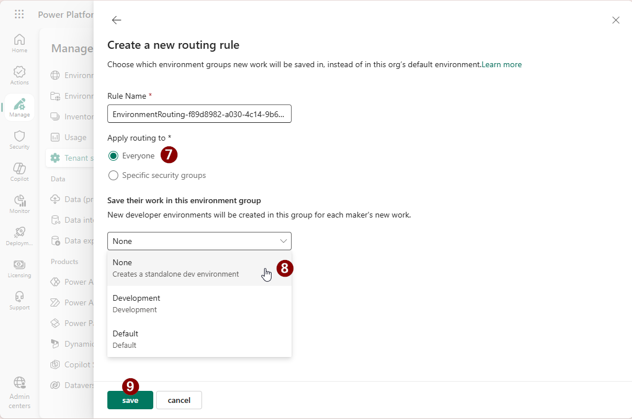Open the Manage section icon
Screen dimensions: 632x419
pos(19,106)
